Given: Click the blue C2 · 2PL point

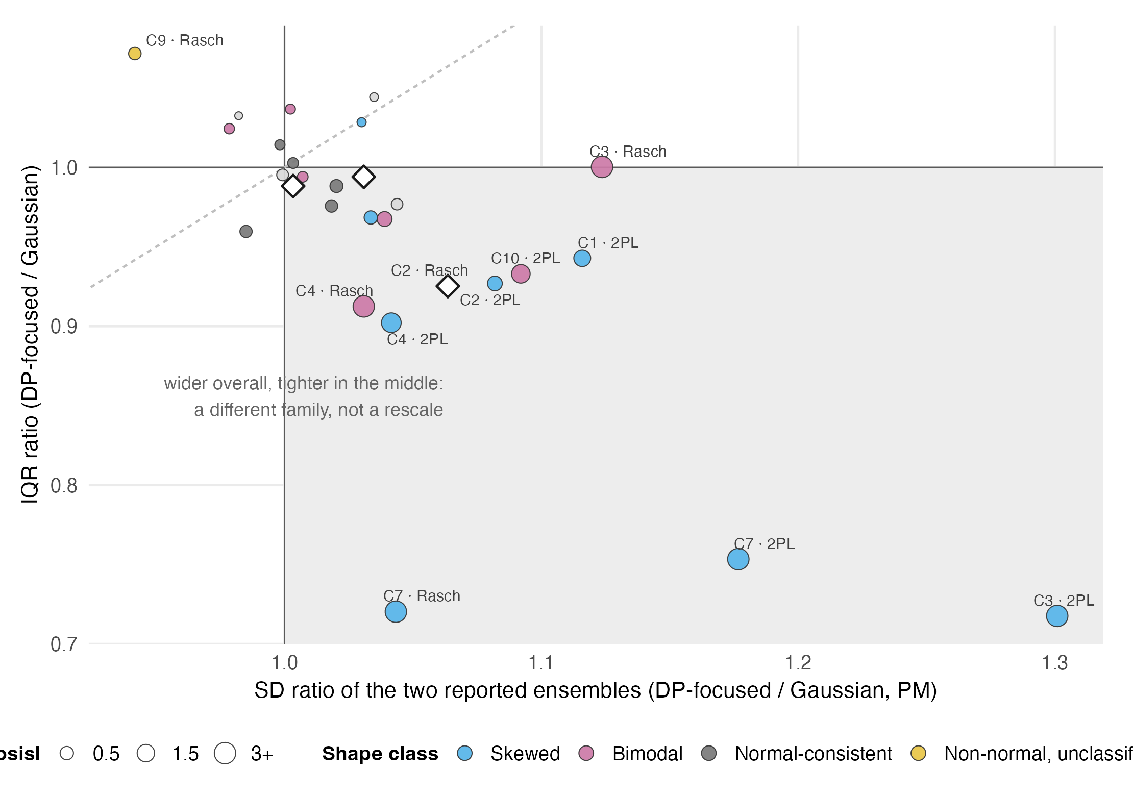Looking at the screenshot, I should [x=495, y=284].
